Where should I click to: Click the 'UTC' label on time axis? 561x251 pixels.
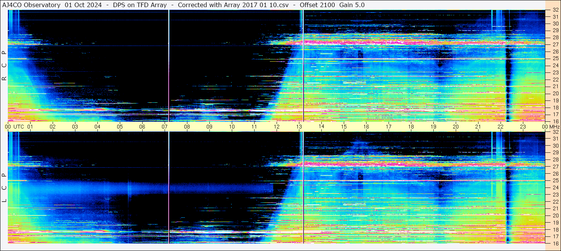[x=19, y=127]
